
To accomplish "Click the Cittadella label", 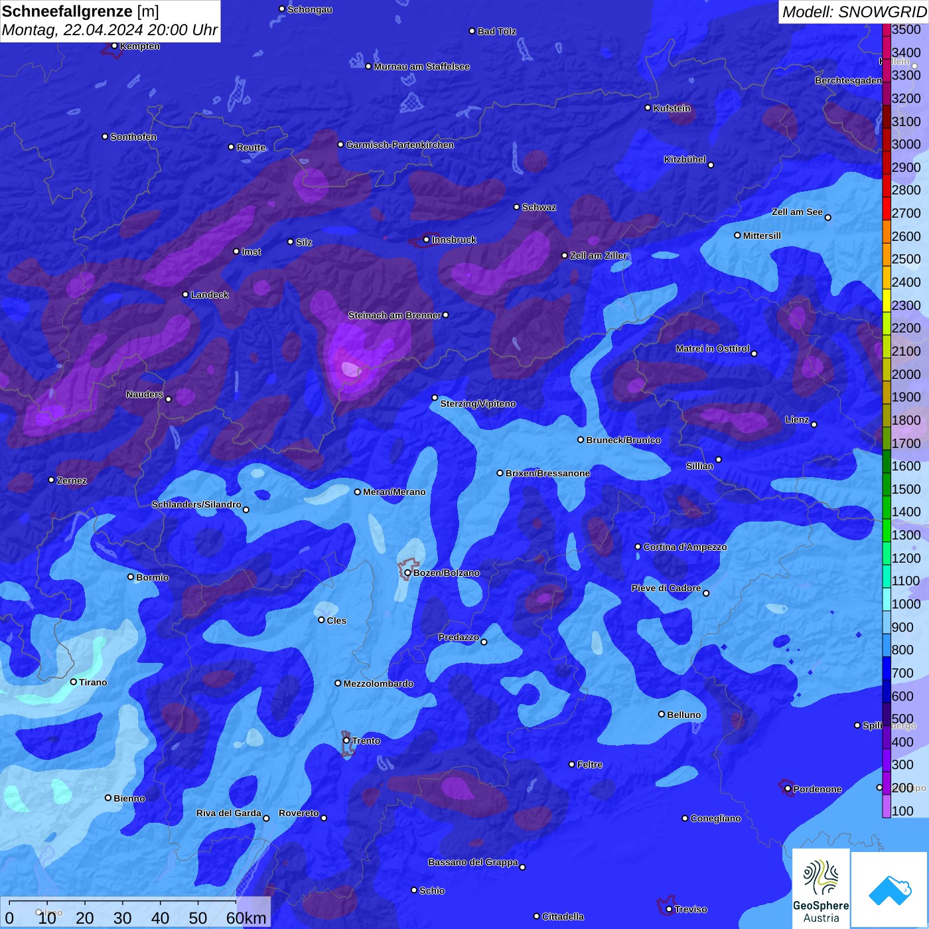I will click(563, 916).
